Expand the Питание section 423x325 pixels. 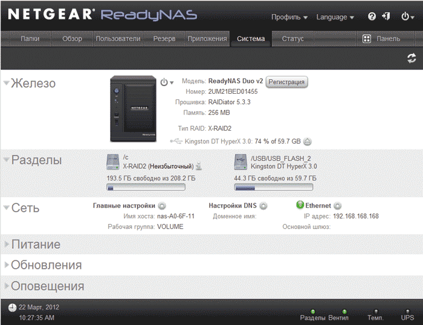pyautogui.click(x=7, y=244)
